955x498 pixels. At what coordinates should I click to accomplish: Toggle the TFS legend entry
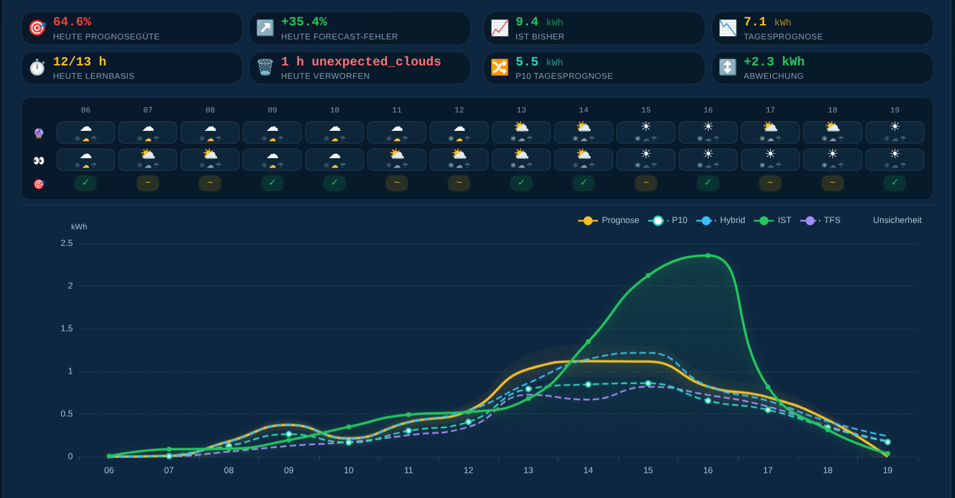coord(820,220)
